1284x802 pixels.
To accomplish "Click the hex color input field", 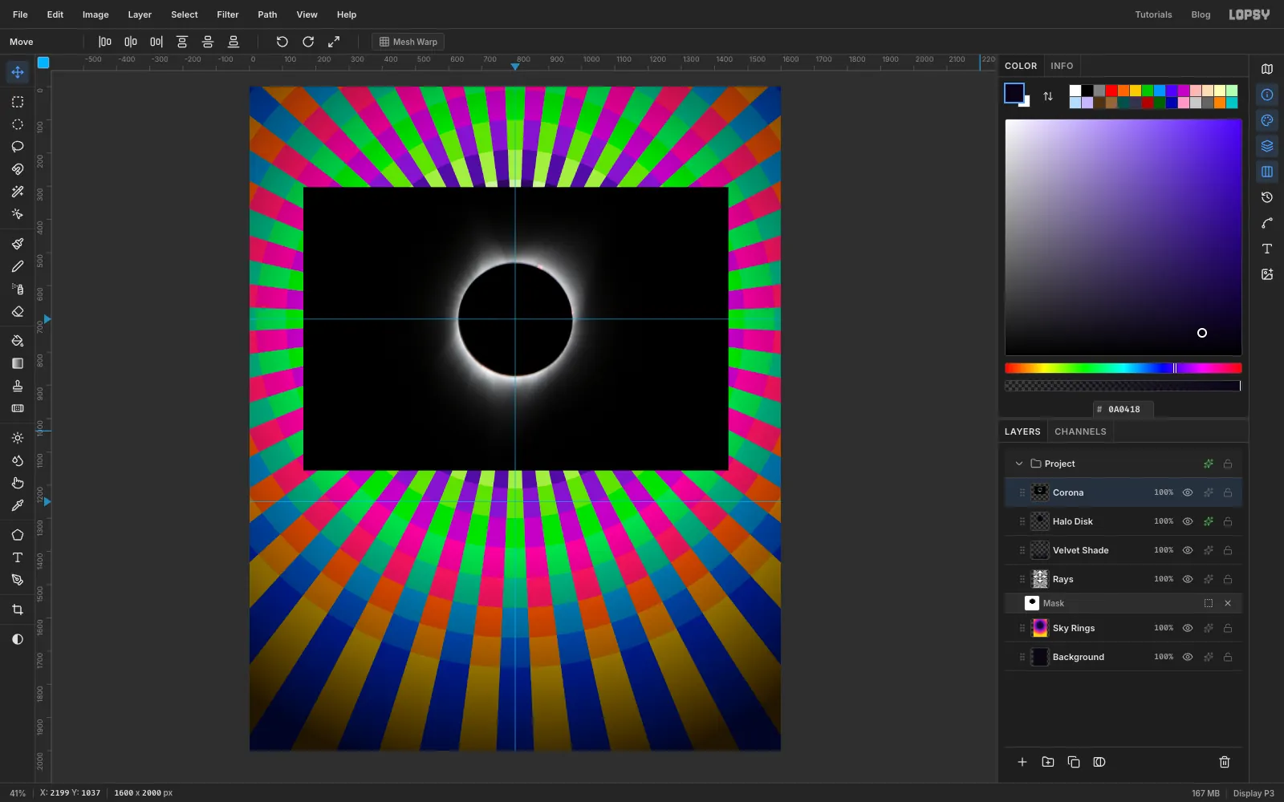I will click(x=1123, y=409).
